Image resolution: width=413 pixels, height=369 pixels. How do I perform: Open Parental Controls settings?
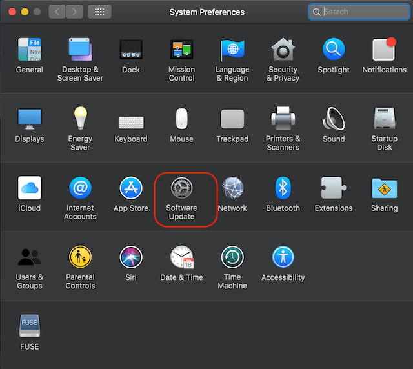(80, 257)
